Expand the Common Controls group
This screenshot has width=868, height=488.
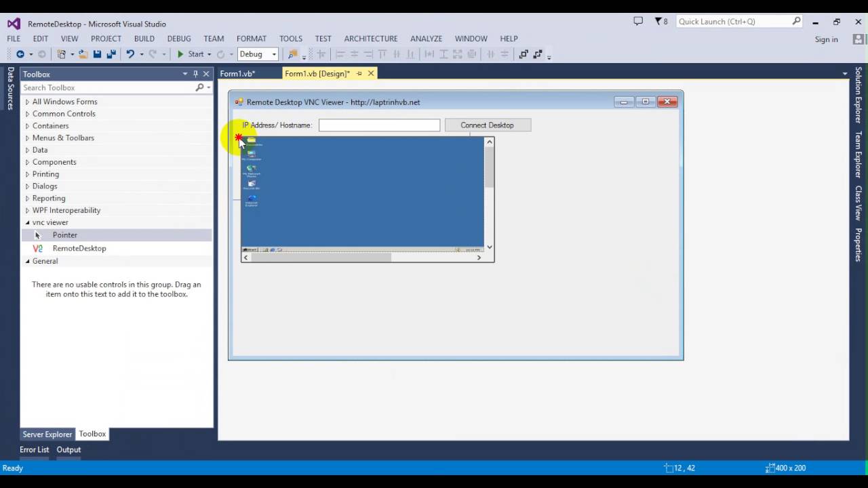[x=27, y=114]
